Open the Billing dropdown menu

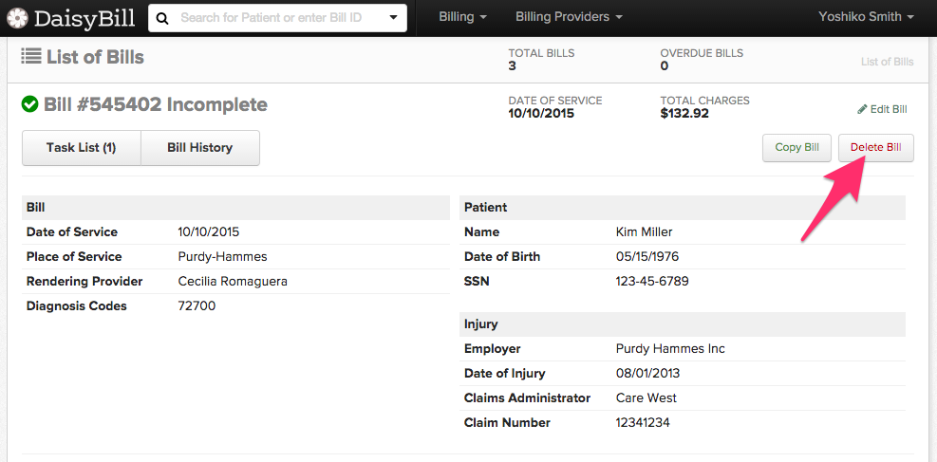[x=463, y=17]
